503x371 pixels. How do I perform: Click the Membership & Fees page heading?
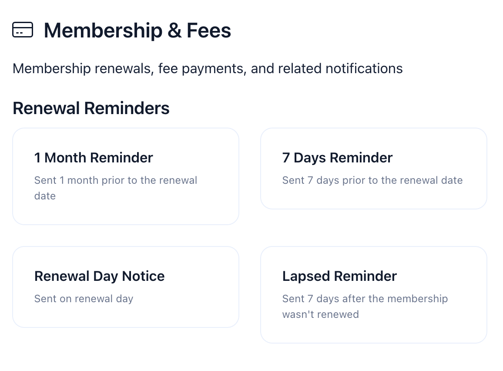click(x=137, y=30)
